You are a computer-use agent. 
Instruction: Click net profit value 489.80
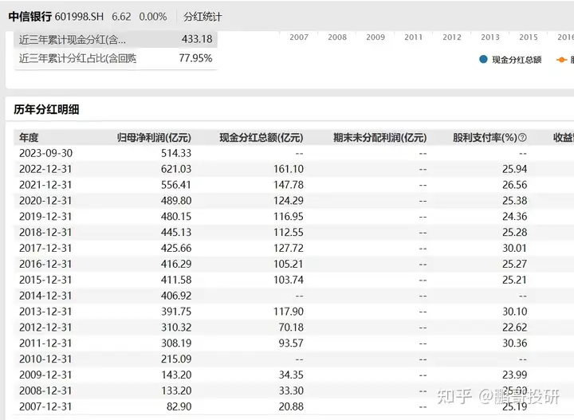[x=176, y=201]
